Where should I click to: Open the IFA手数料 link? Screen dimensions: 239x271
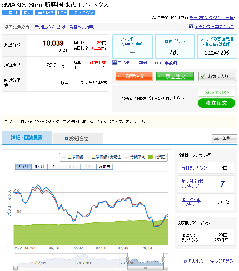pyautogui.click(x=168, y=63)
